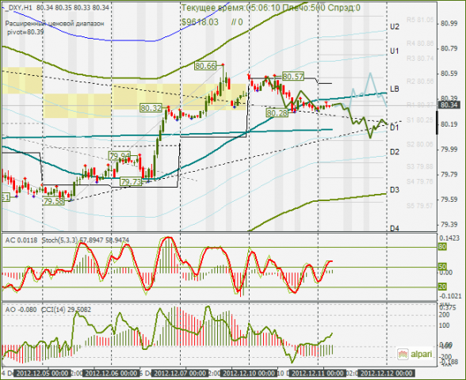The image size is (466, 380).
Task: Click the 80.57 price level label
Action: pos(292,77)
